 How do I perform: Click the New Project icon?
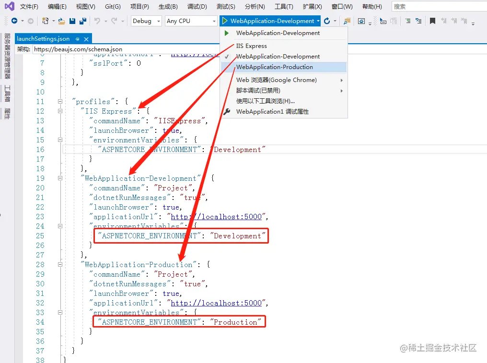tap(46, 21)
